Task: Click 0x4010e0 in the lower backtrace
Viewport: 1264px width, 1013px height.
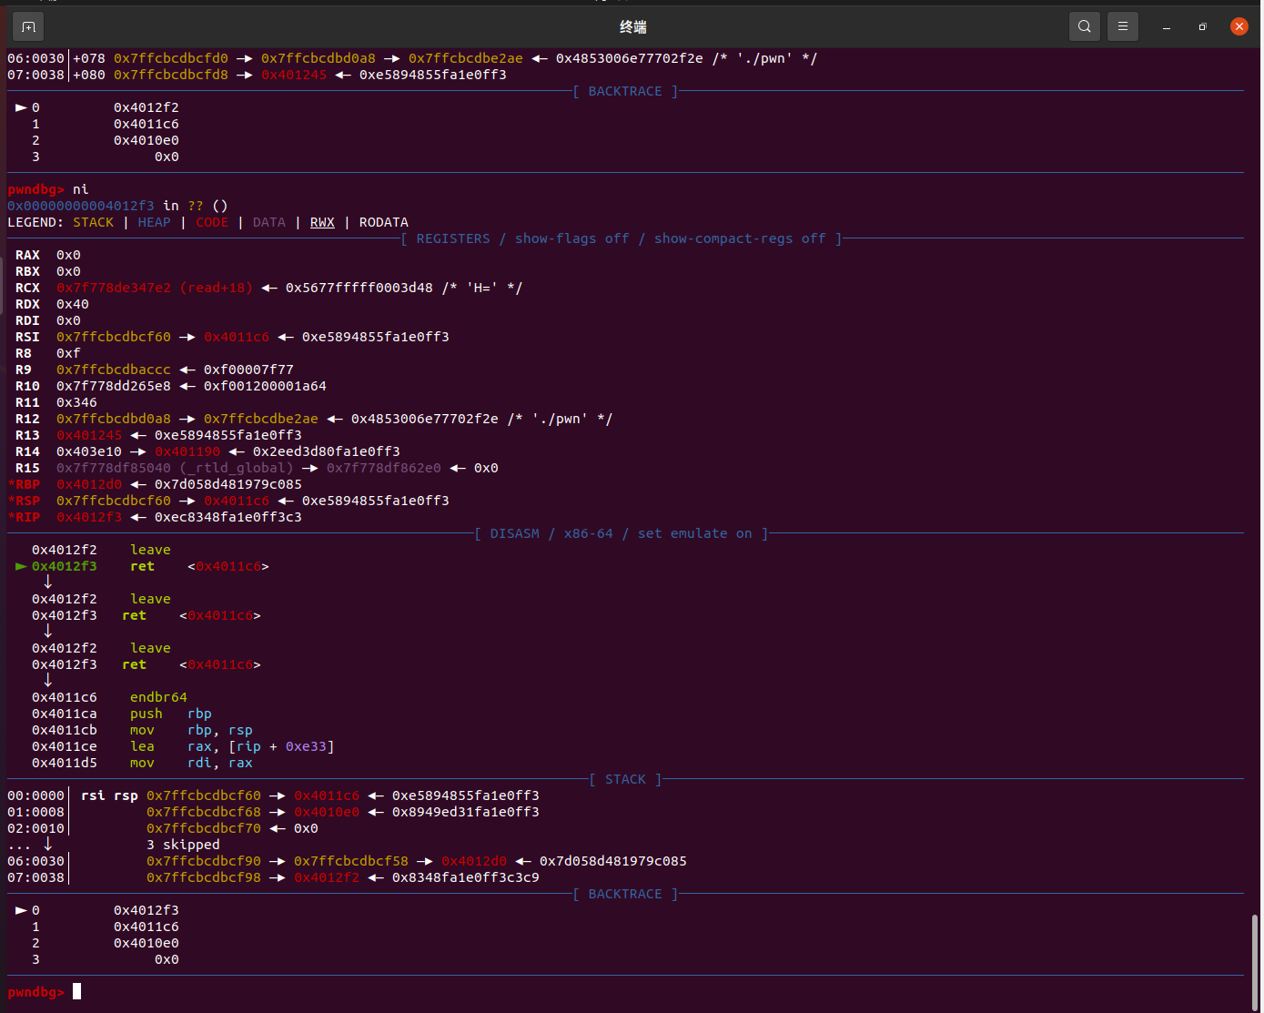Action: (x=147, y=943)
